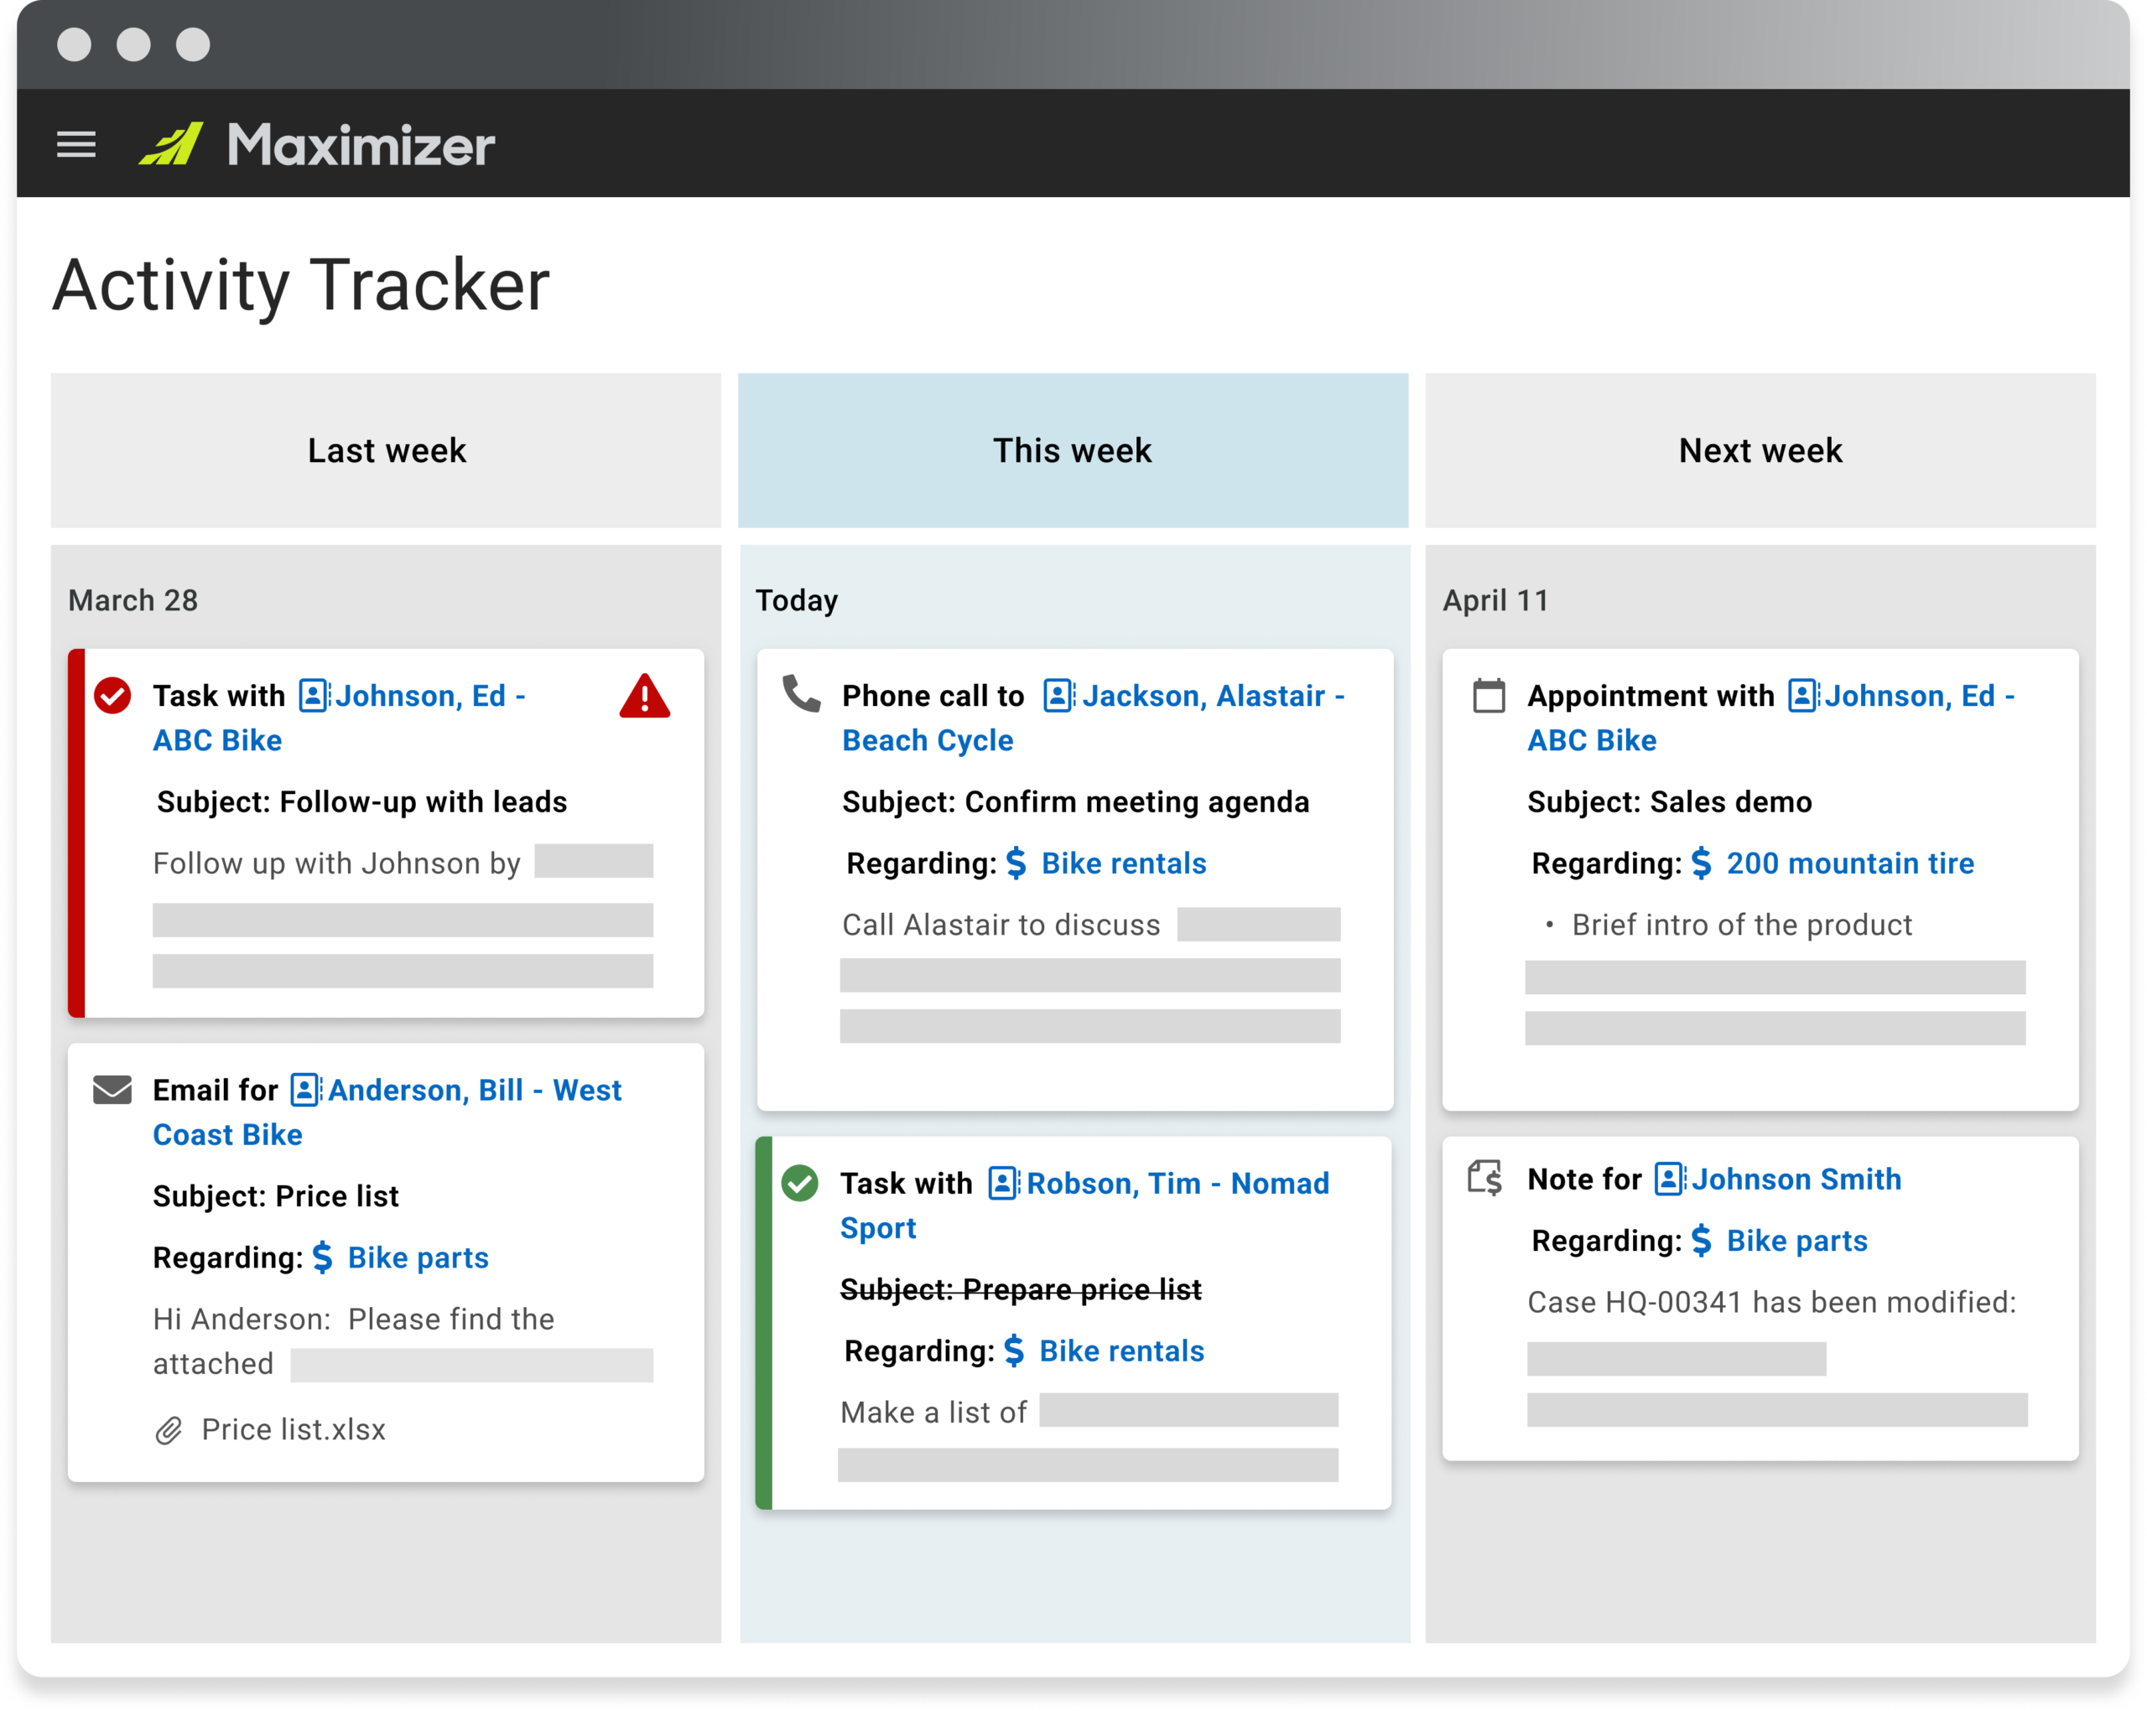The width and height of the screenshot is (2147, 1711).
Task: Click dollar icon next to 200 mountain tire
Action: click(1701, 863)
